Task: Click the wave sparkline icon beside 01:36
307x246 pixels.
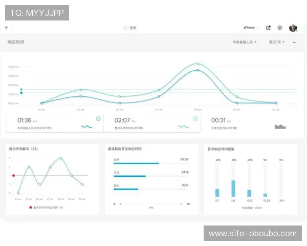Action: [x=86, y=126]
